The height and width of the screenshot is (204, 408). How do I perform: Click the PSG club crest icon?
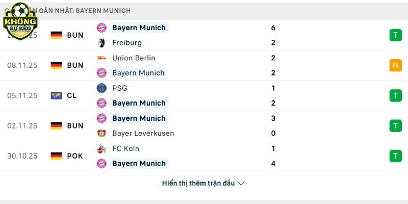[101, 88]
